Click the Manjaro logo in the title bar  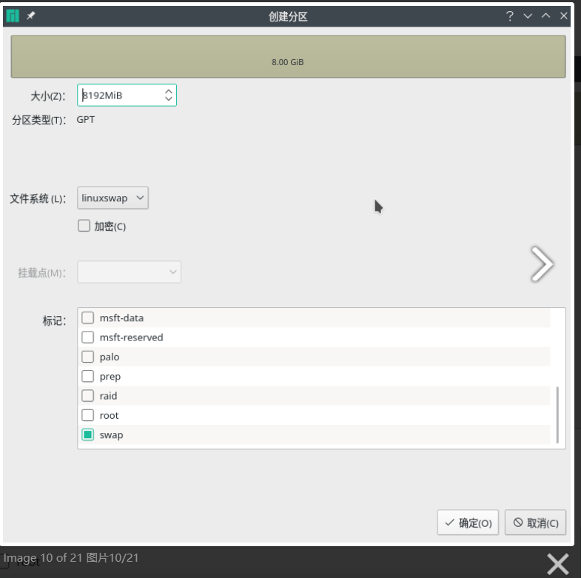(x=13, y=16)
